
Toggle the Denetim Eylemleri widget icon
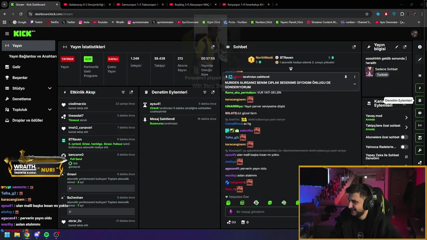tap(420, 100)
